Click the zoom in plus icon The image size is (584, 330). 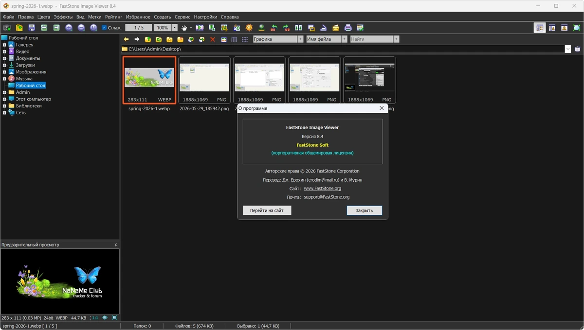point(69,28)
